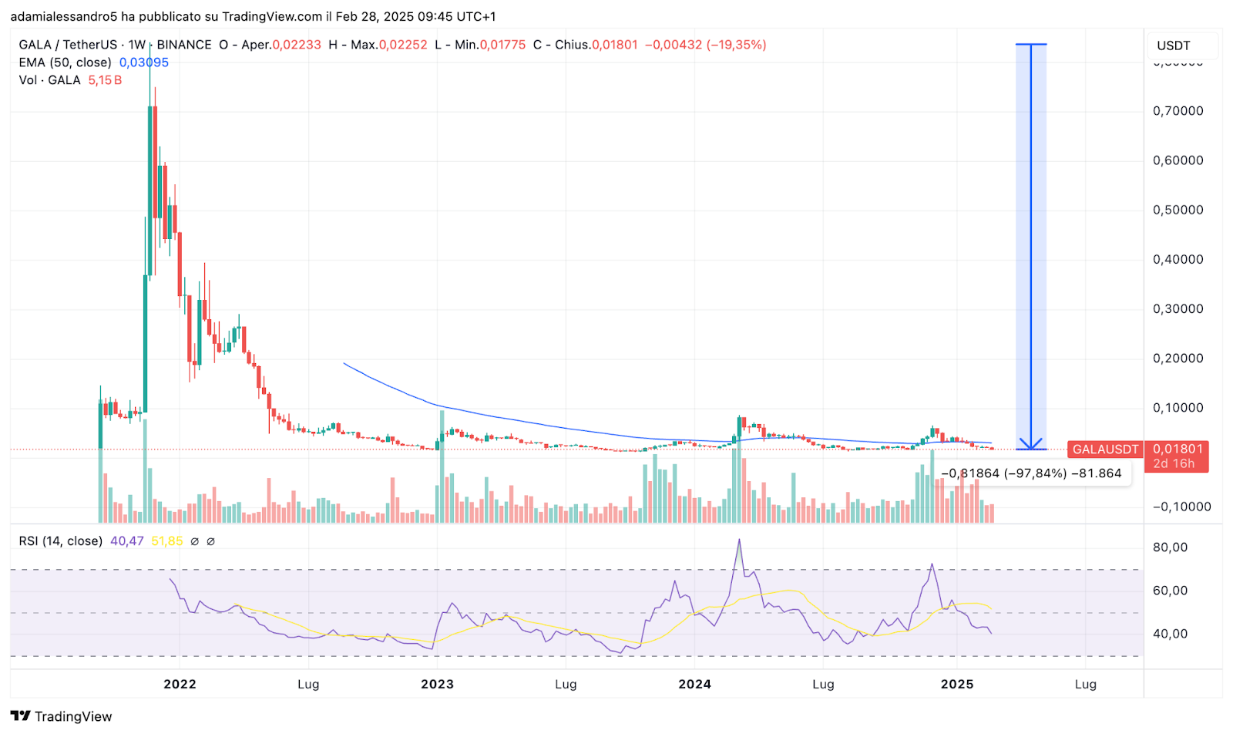This screenshot has height=734, width=1233.
Task: Open the USDT currency selector
Action: pos(1182,45)
